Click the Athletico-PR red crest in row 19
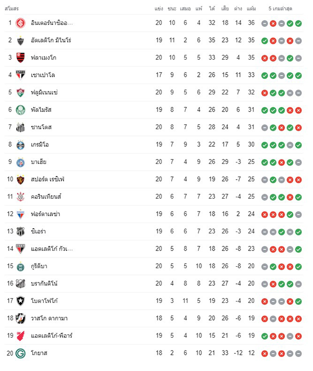 pos(21,336)
